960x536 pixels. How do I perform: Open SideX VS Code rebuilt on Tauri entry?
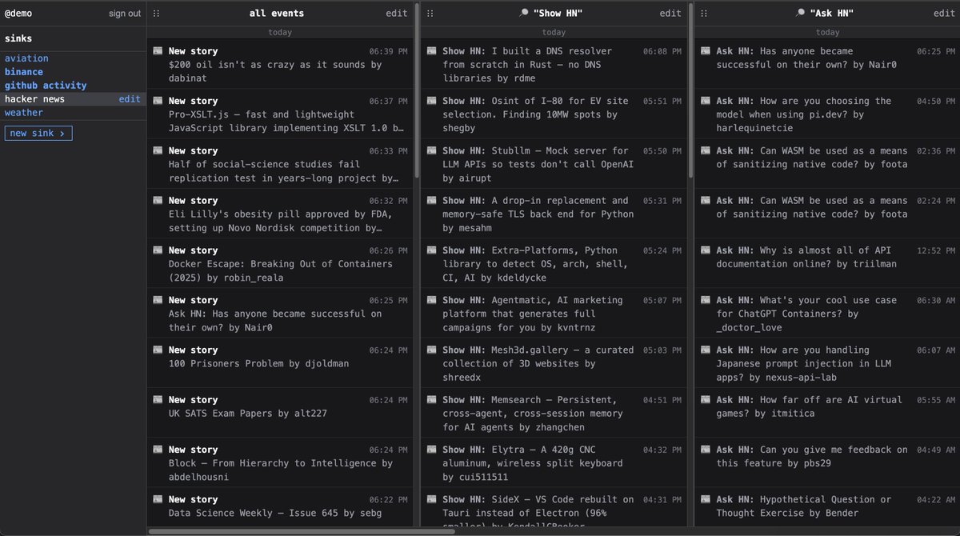tap(539, 512)
